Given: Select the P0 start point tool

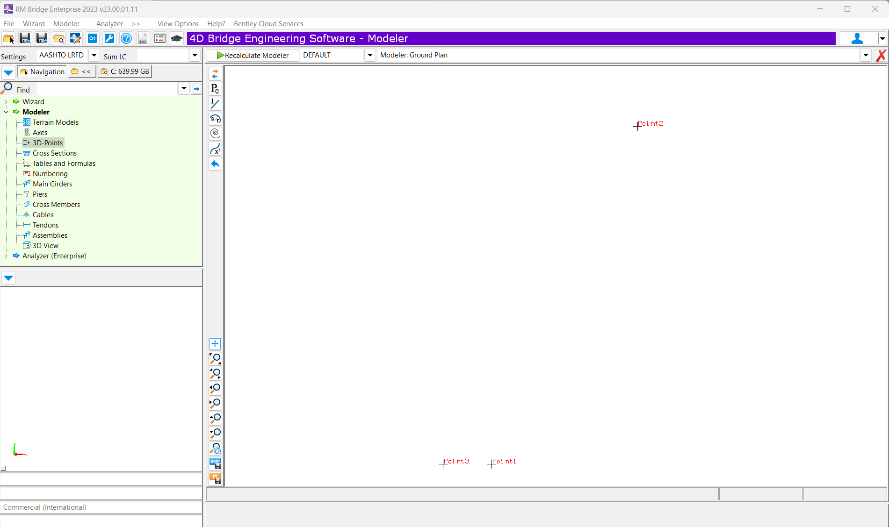Looking at the screenshot, I should [x=215, y=89].
